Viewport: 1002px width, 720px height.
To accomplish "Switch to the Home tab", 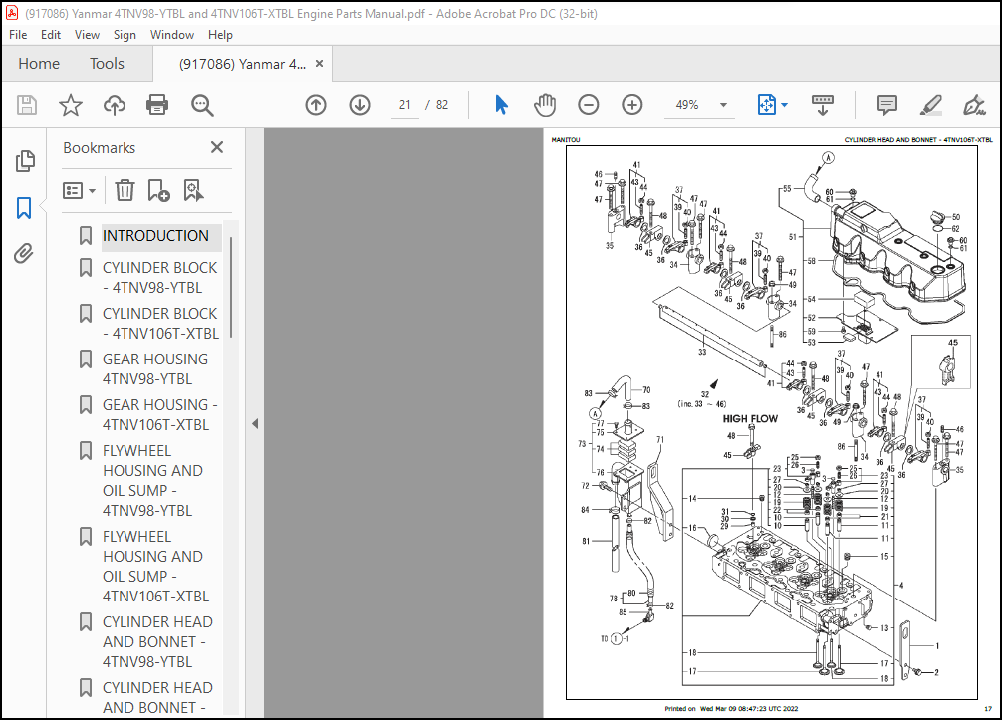I will click(x=39, y=64).
